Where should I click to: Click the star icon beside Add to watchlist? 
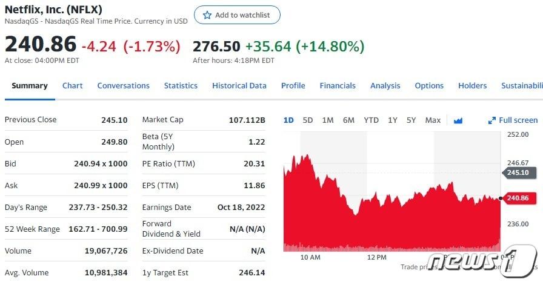[207, 15]
